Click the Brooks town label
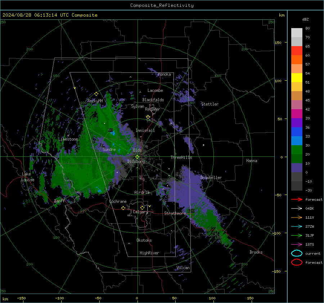 click(256, 252)
